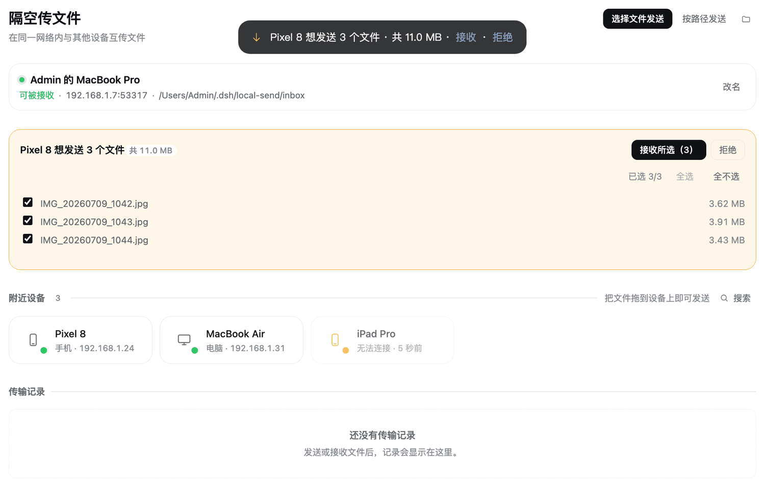Click the inbox path /Users/Admin/.dsh/local-send/inbox
The width and height of the screenshot is (765, 487).
[232, 95]
